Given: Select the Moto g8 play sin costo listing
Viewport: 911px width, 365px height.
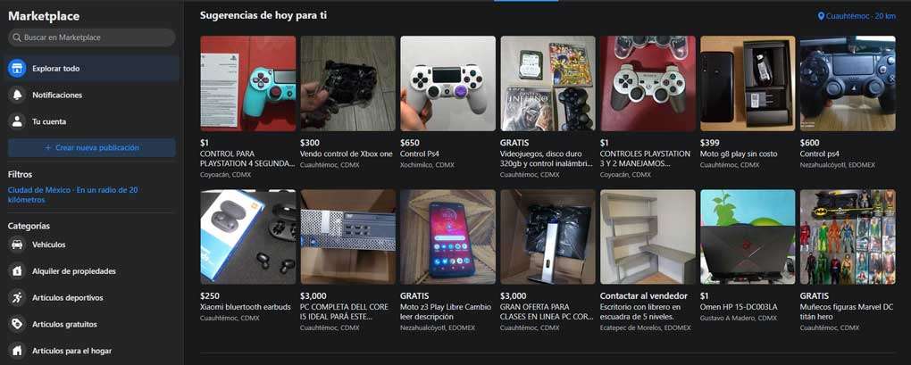Looking at the screenshot, I should 748,103.
